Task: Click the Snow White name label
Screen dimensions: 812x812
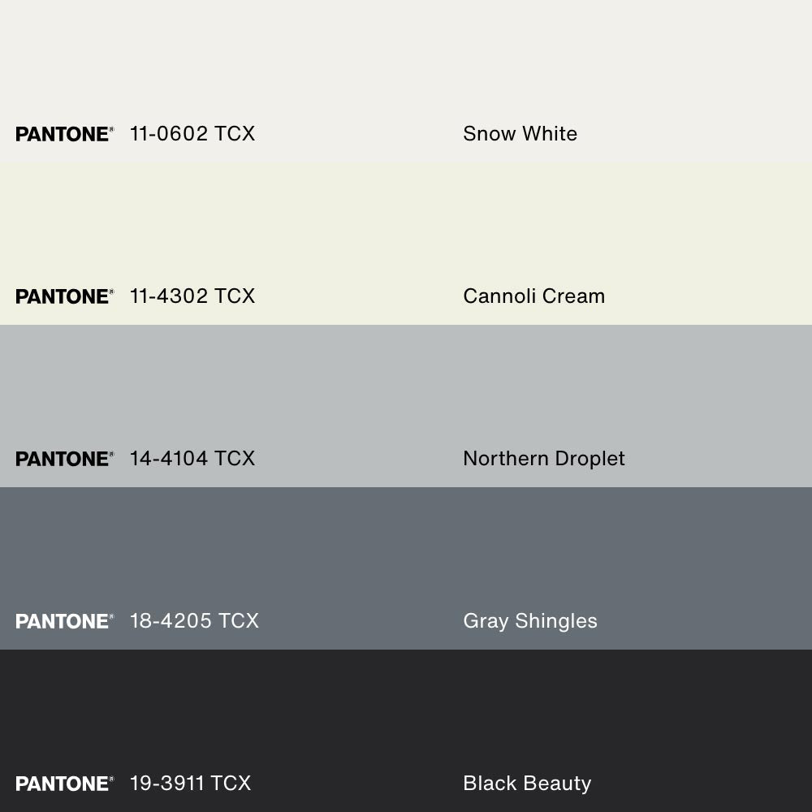Action: (520, 134)
